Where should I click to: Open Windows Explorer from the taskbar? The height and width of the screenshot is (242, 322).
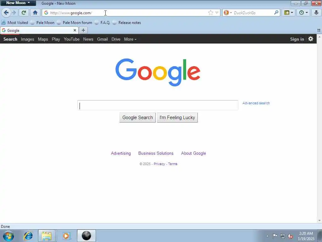(x=47, y=236)
